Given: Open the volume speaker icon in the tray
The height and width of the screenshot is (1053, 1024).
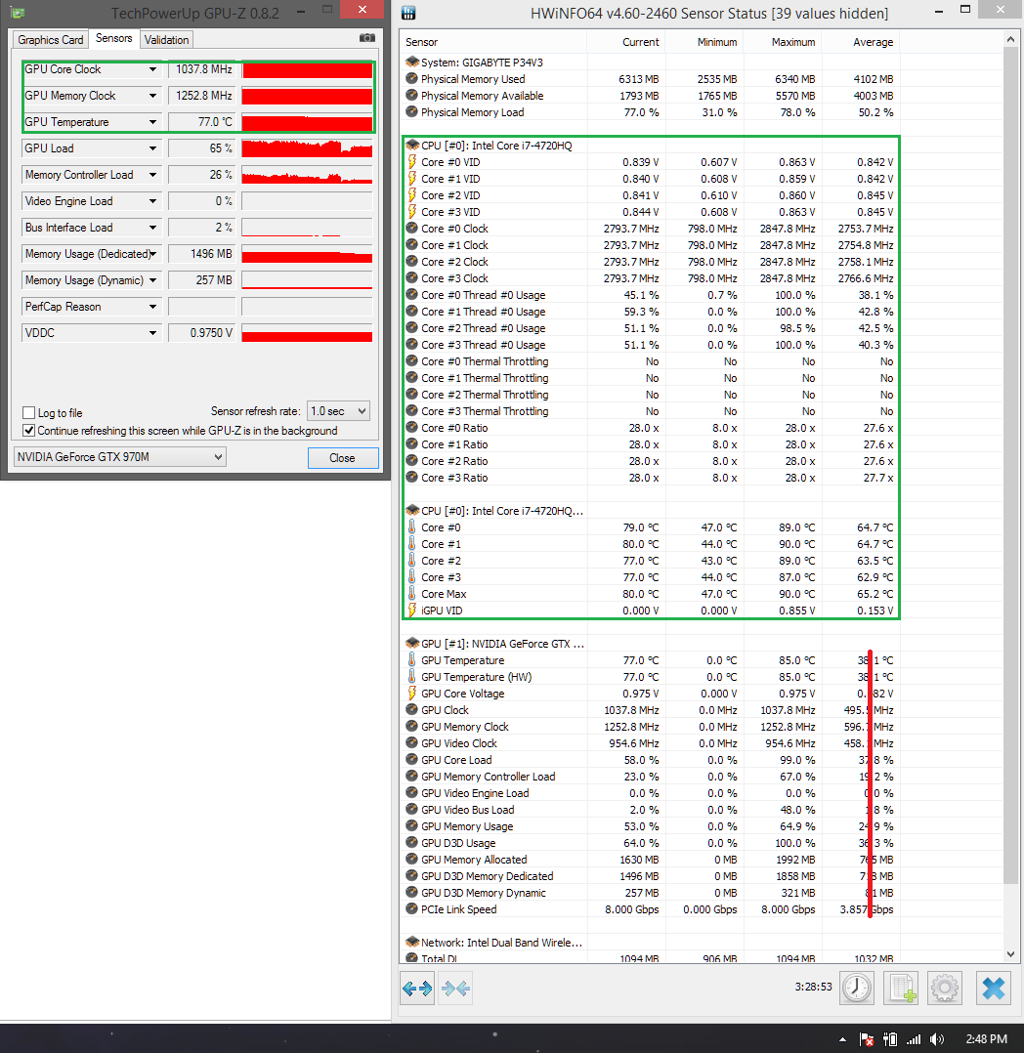Looking at the screenshot, I should pos(937,1039).
